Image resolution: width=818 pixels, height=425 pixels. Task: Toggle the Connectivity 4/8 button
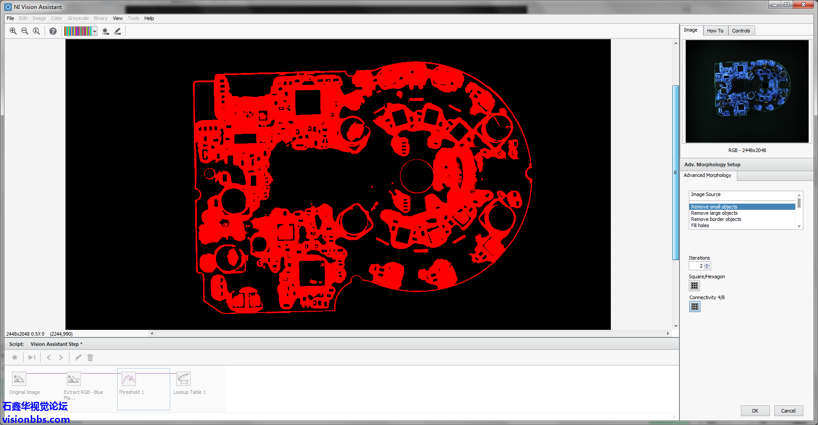tap(695, 307)
